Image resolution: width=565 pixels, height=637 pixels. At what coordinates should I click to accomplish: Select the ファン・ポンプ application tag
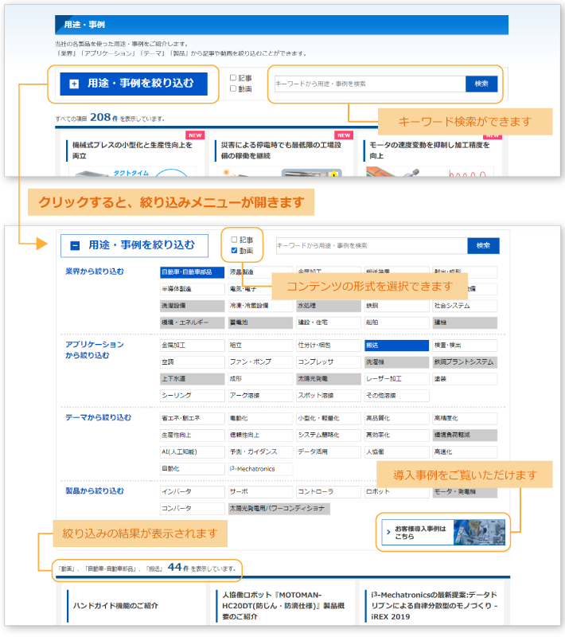tap(260, 362)
